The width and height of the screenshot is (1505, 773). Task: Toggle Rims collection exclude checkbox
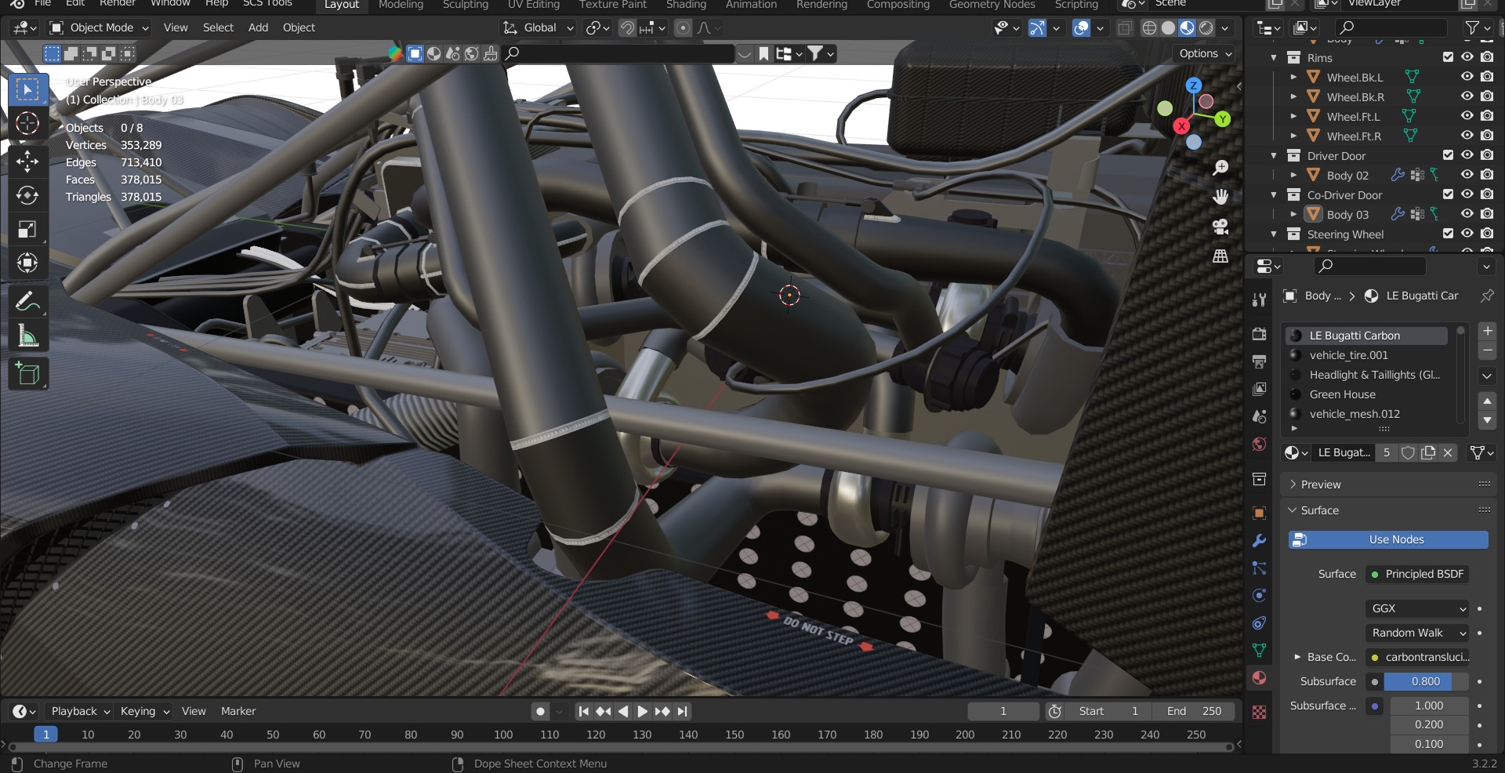coord(1448,57)
